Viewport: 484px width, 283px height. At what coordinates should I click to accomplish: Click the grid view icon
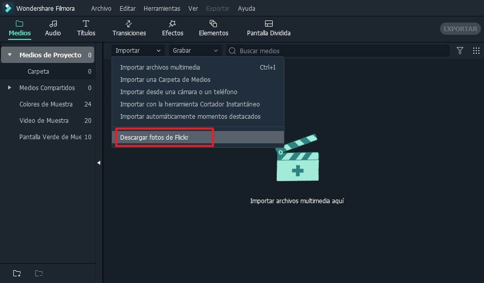click(476, 51)
